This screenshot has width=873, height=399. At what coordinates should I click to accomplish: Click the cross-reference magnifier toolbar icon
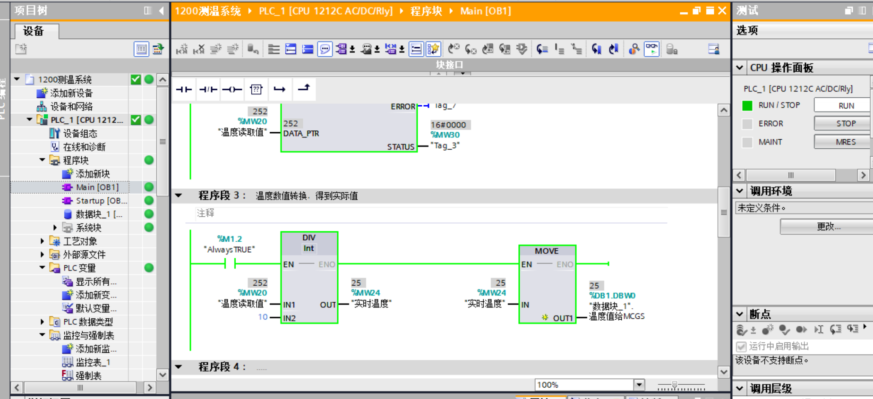tap(634, 49)
